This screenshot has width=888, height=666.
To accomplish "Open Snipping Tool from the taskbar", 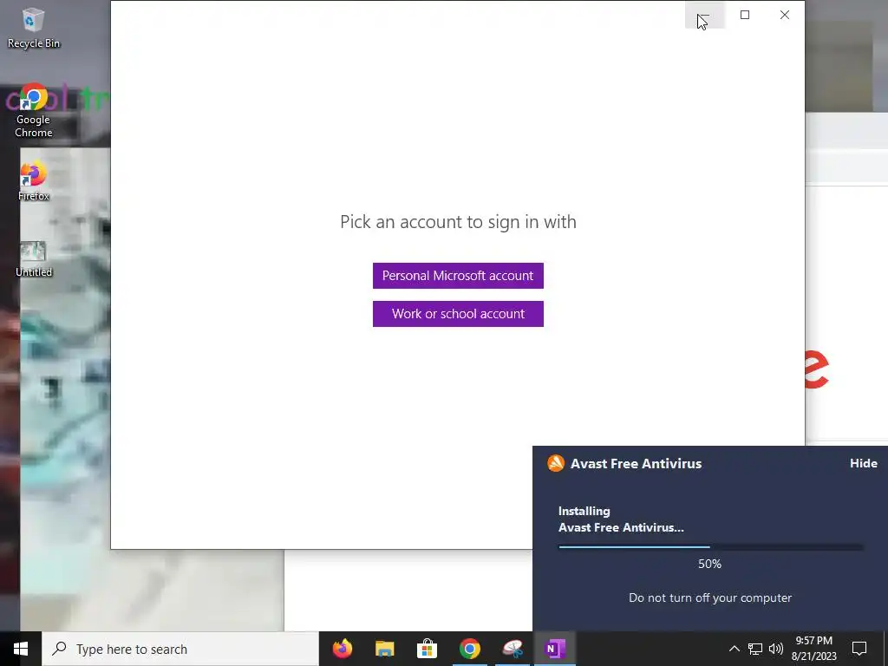I will click(512, 649).
